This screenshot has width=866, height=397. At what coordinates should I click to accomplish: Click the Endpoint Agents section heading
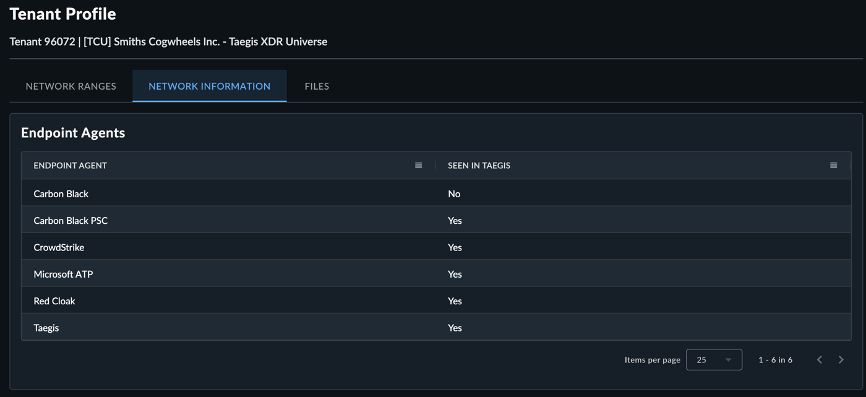[73, 133]
